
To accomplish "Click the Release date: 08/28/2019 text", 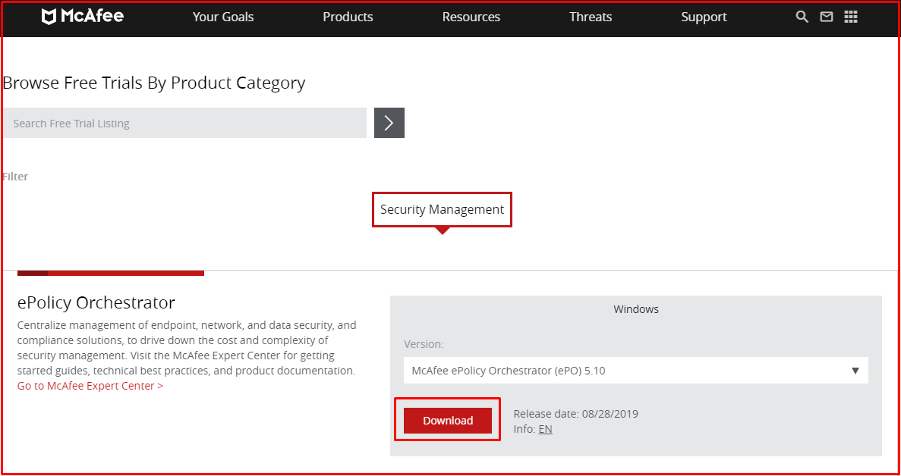I will [576, 414].
